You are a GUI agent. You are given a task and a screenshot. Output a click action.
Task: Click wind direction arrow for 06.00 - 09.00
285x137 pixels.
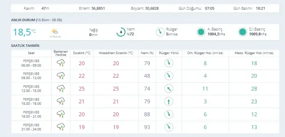point(169,63)
